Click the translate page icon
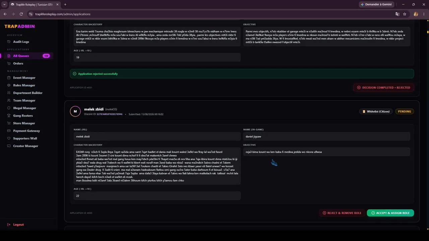Screen dimensions: 429x241 click(397, 14)
